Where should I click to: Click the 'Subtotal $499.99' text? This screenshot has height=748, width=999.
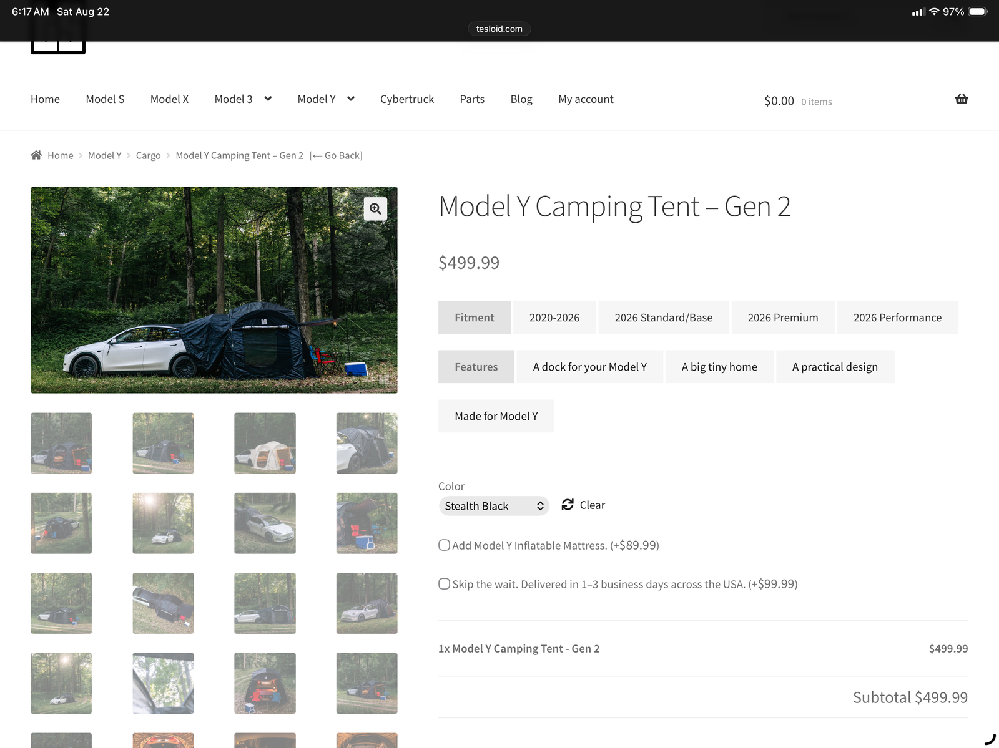point(910,697)
